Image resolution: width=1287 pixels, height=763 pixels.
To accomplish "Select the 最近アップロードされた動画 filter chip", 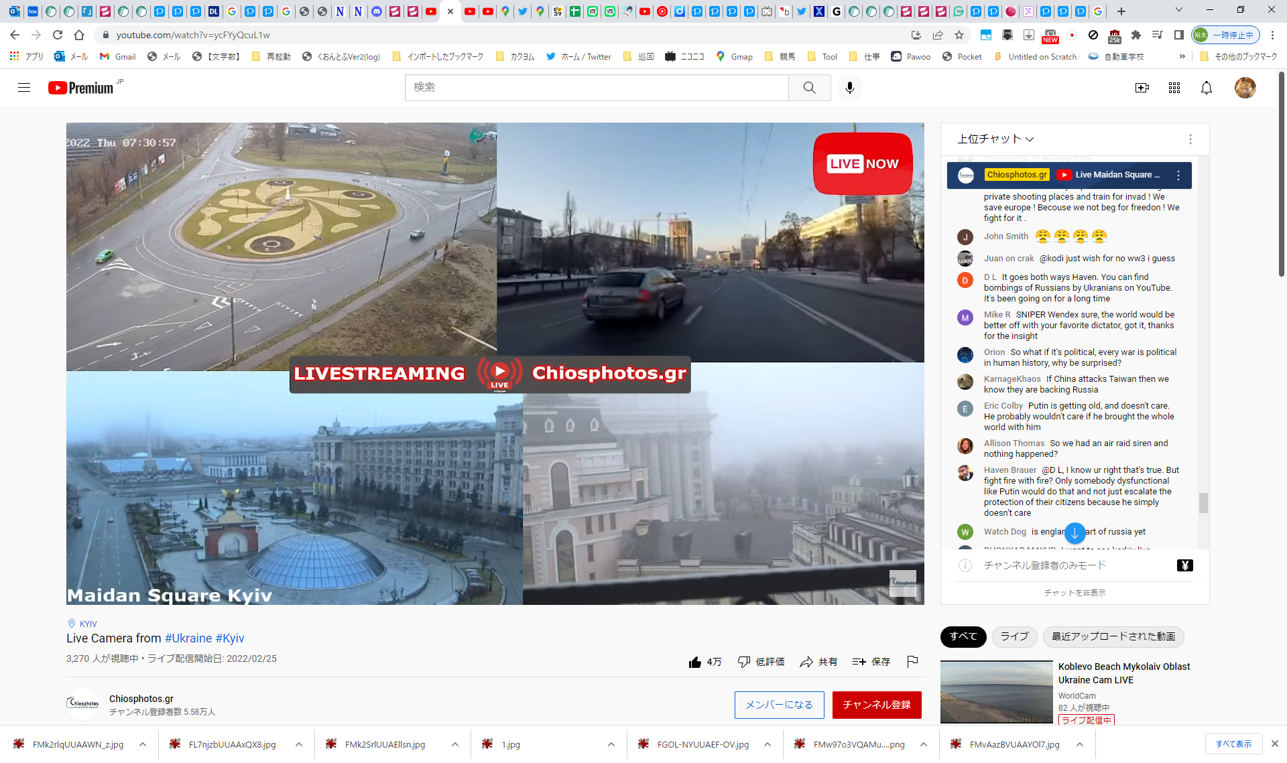I will coord(1113,636).
